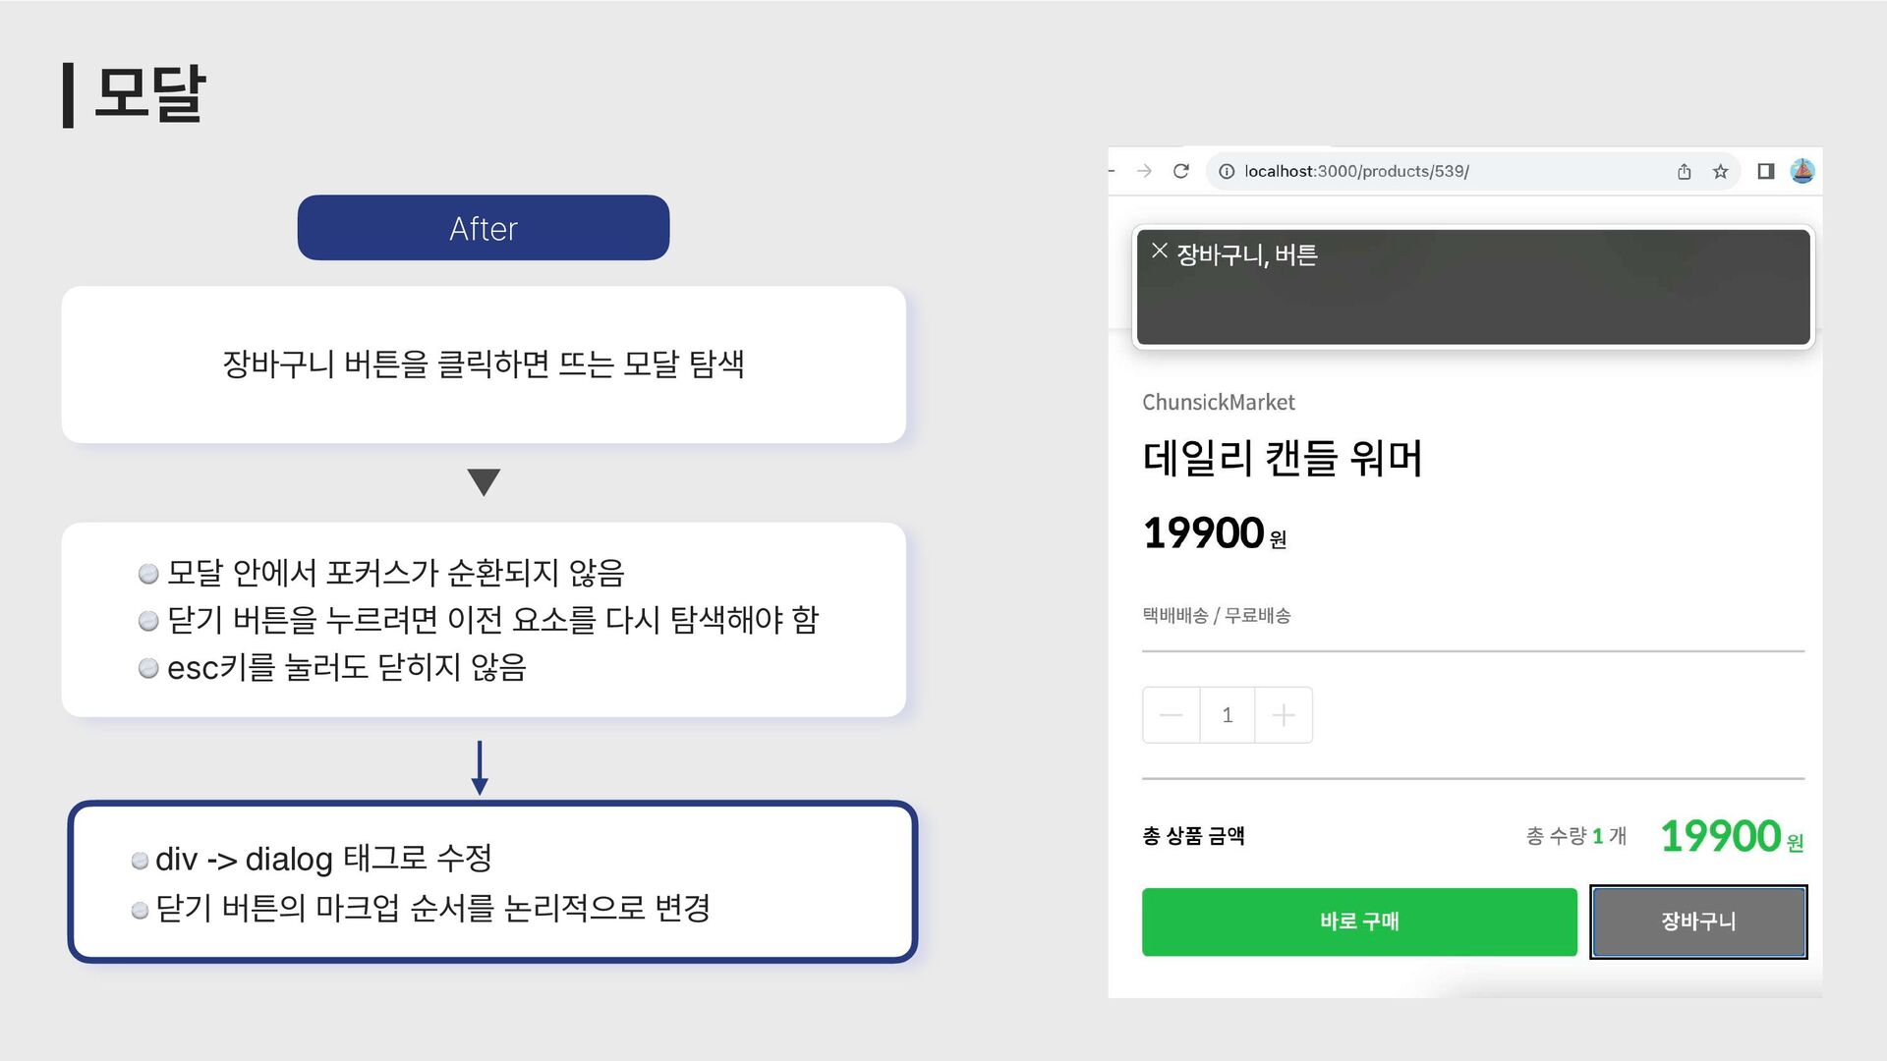Close the 장바구니 modal with X
Screen dimensions: 1887x1061
[x=1160, y=251]
